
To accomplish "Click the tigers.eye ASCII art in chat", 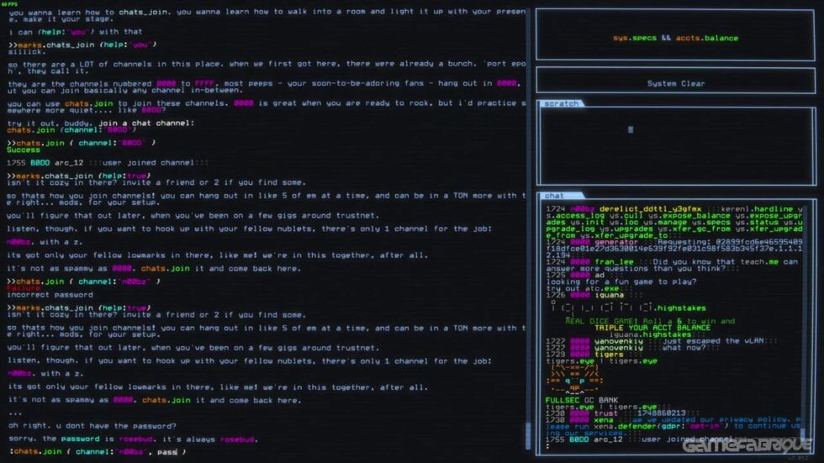I will click(x=575, y=380).
